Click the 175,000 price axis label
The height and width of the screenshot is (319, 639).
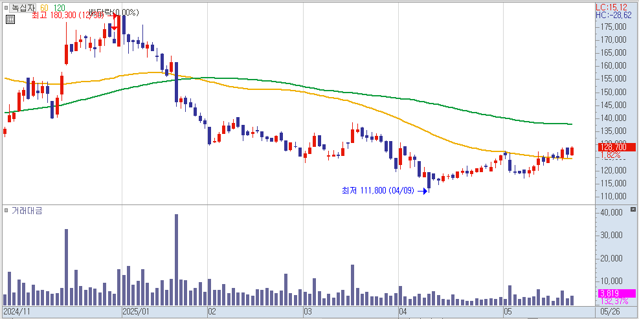(614, 27)
